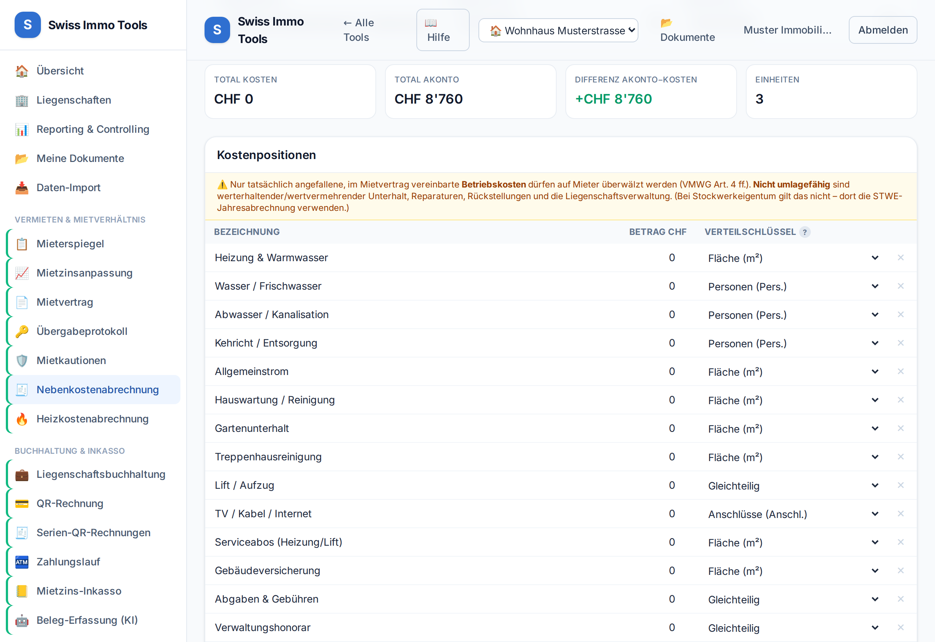Click the Zahlungslauf ATM icon
935x642 pixels.
tap(22, 562)
